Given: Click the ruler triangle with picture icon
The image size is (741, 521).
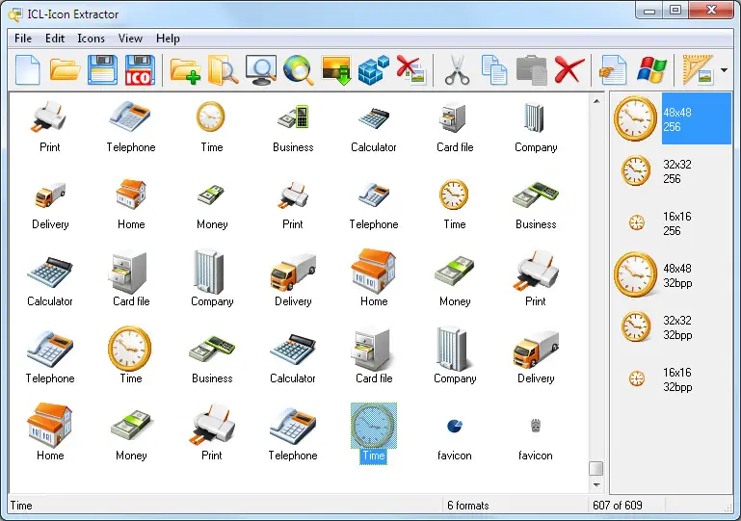Looking at the screenshot, I should [x=698, y=70].
